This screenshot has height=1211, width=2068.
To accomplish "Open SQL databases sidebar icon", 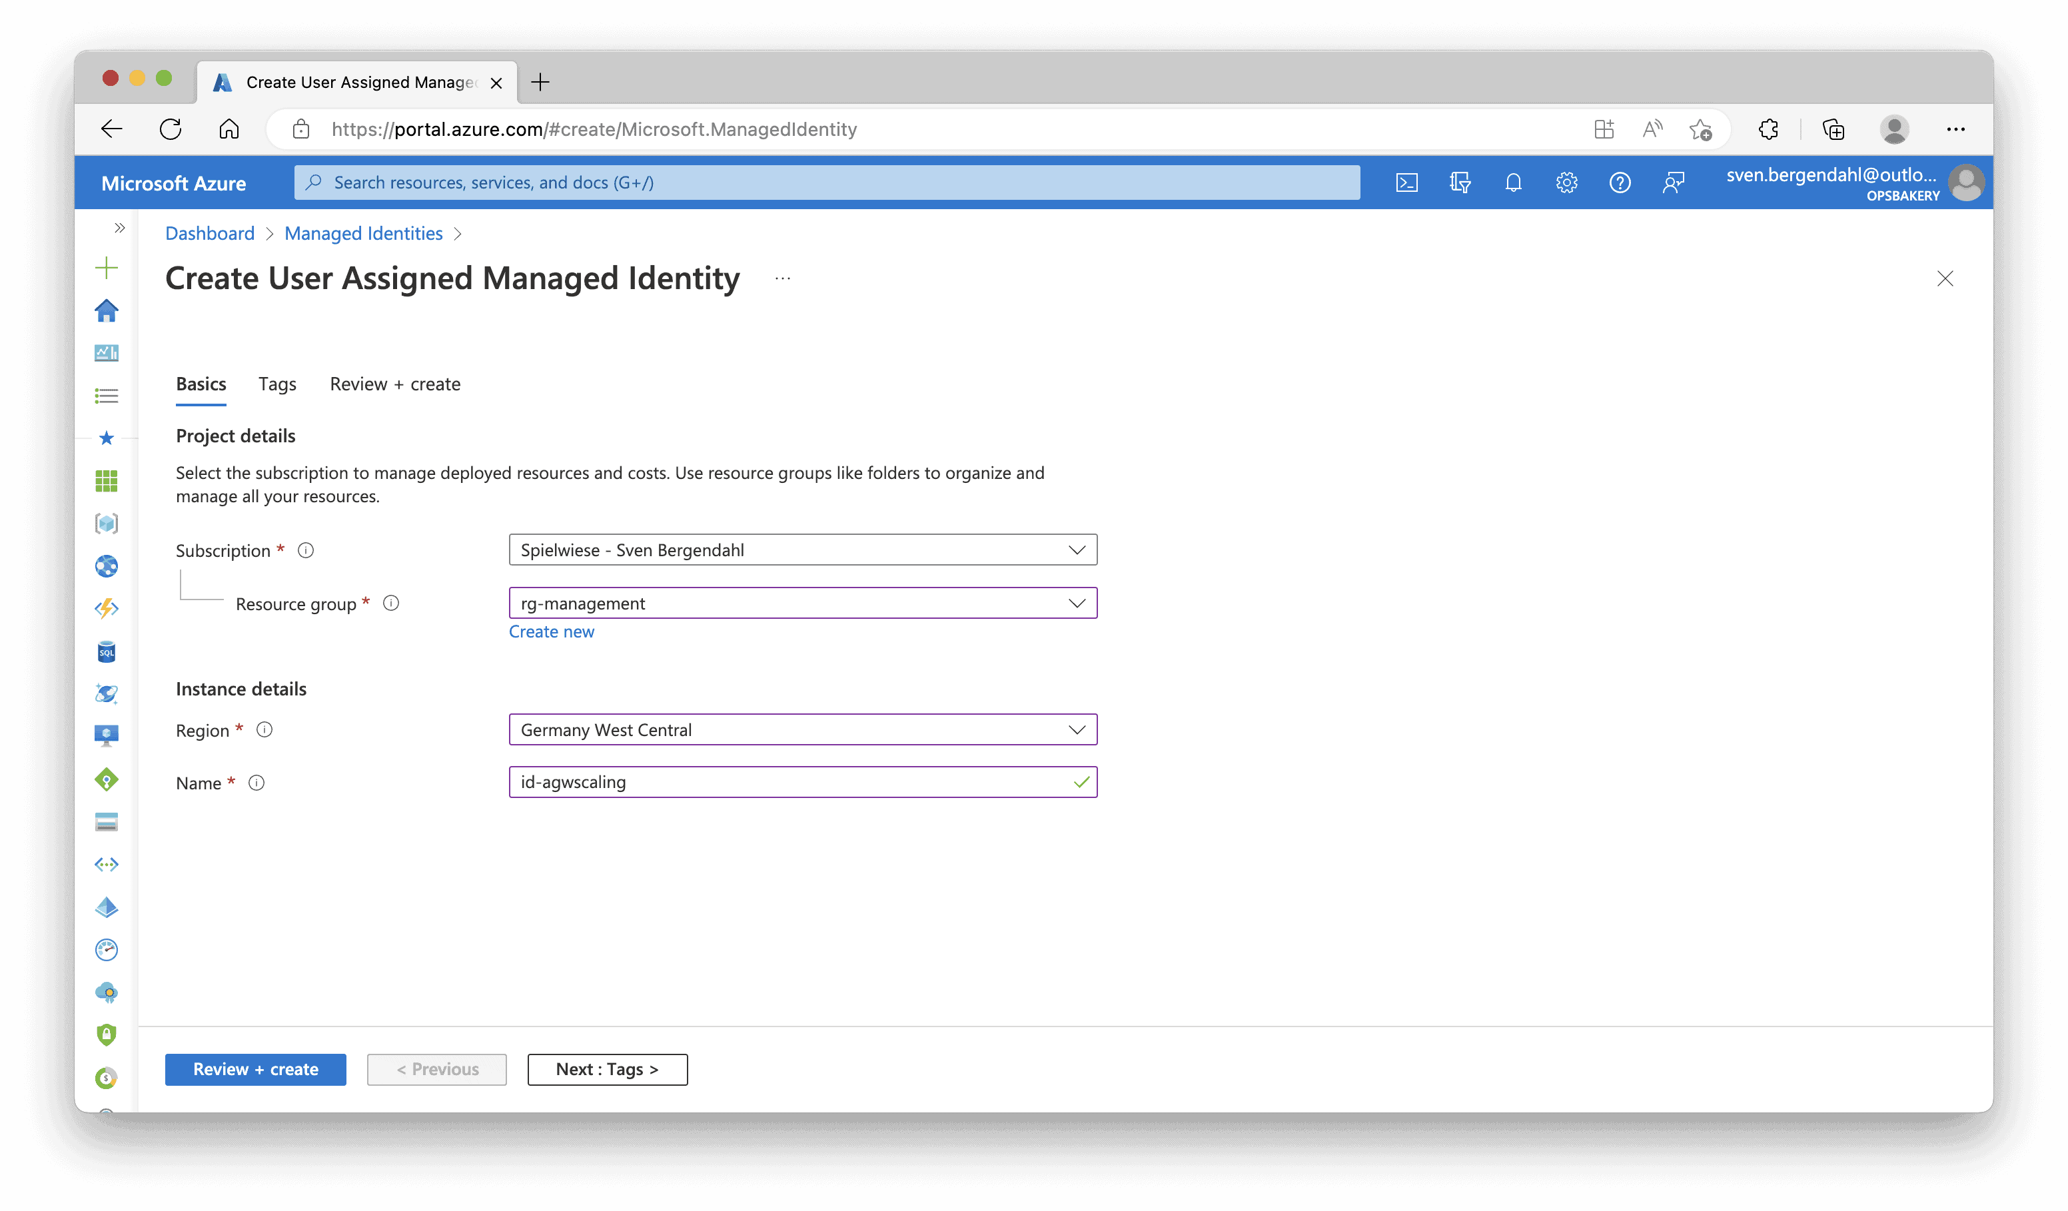I will coord(107,651).
